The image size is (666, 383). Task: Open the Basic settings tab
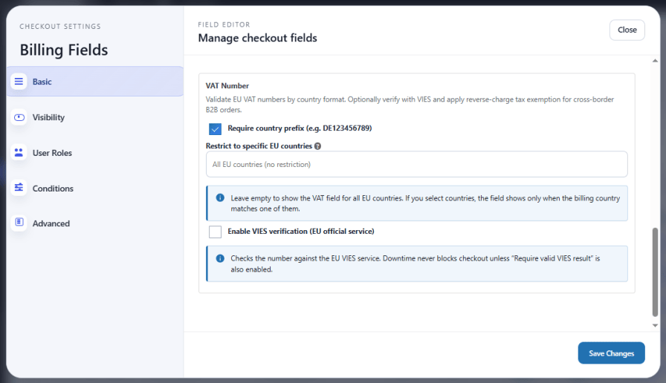95,82
